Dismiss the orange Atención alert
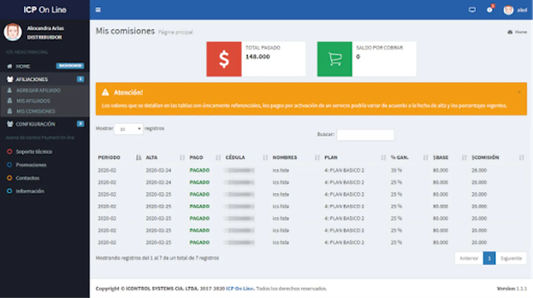This screenshot has height=298, width=533. [519, 92]
